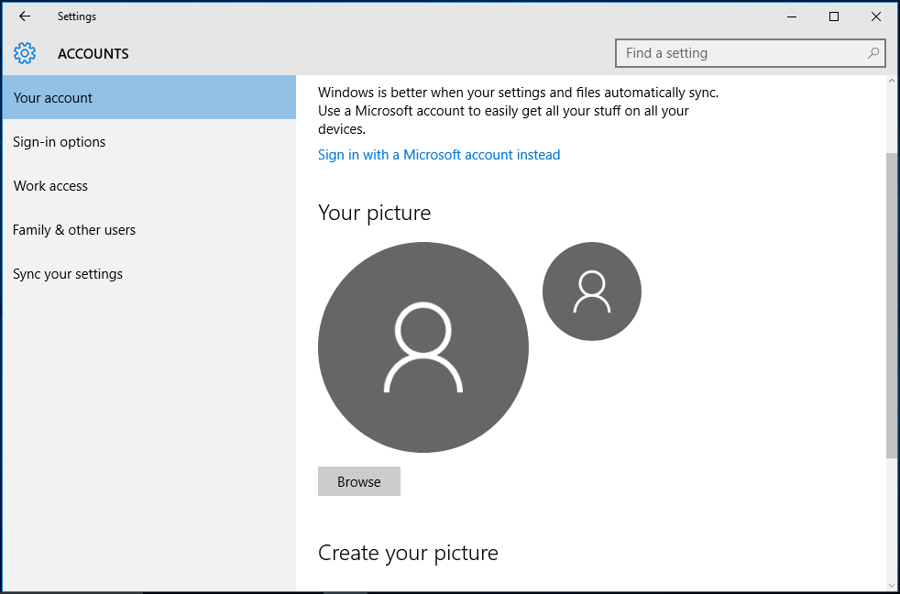Click the ACCOUNTS page title
This screenshot has width=900, height=594.
(93, 53)
